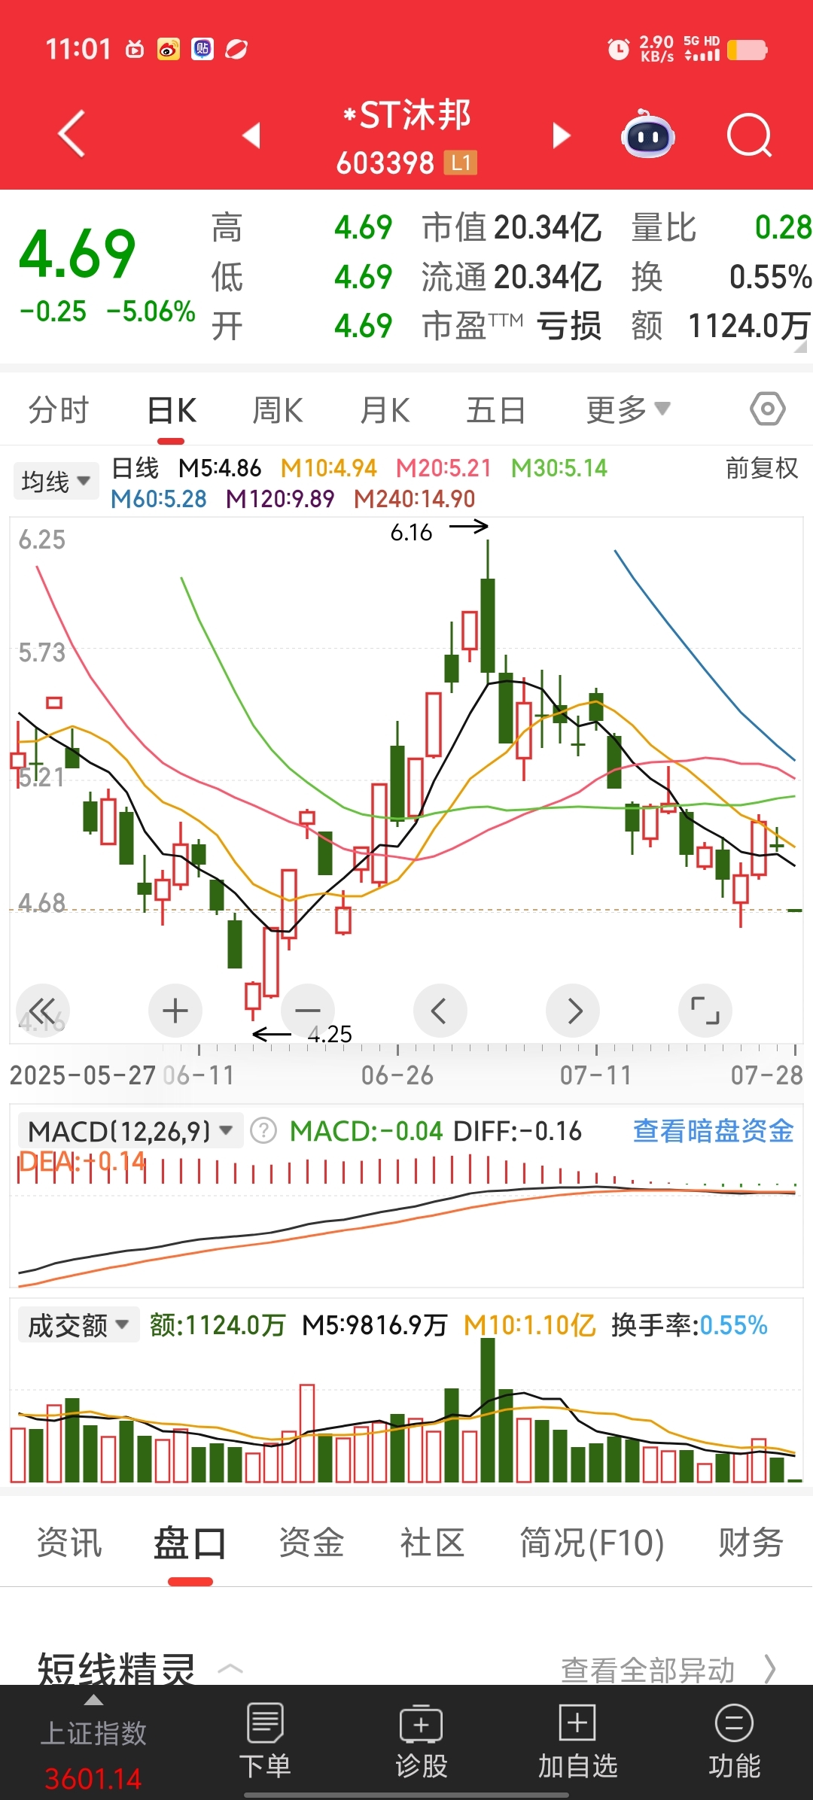
Task: Move chart left with arrow button
Action: pos(440,1010)
